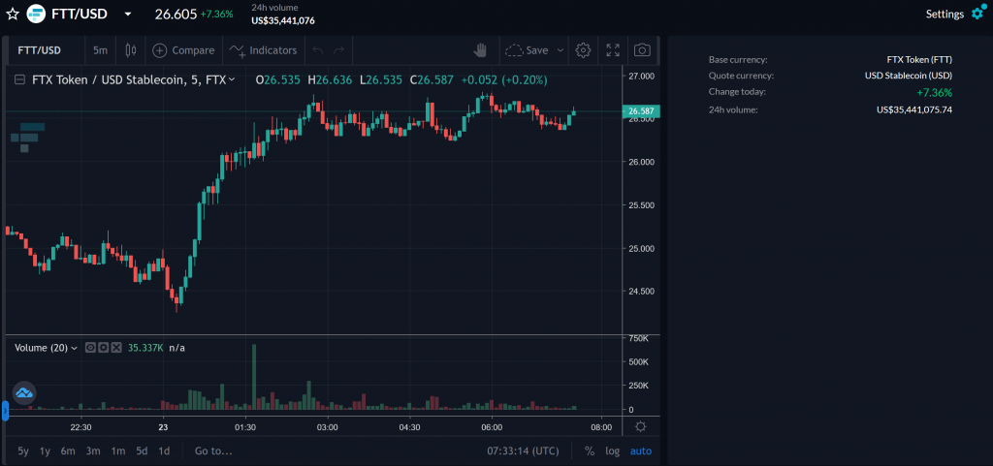Set date range to 1d
This screenshot has height=466, width=993.
[x=163, y=450]
